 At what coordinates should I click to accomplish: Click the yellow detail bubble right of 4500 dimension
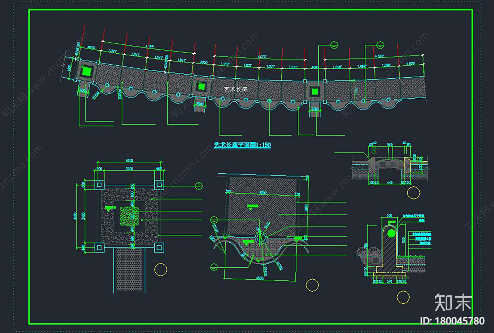click(312, 285)
